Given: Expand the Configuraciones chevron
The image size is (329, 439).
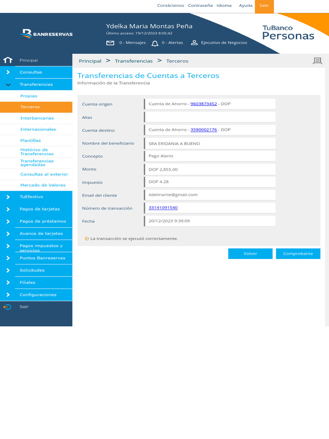Looking at the screenshot, I should (x=8, y=295).
